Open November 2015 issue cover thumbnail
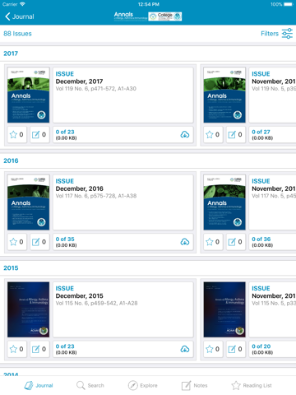Viewport: 296px width, 395px height. pos(224,309)
